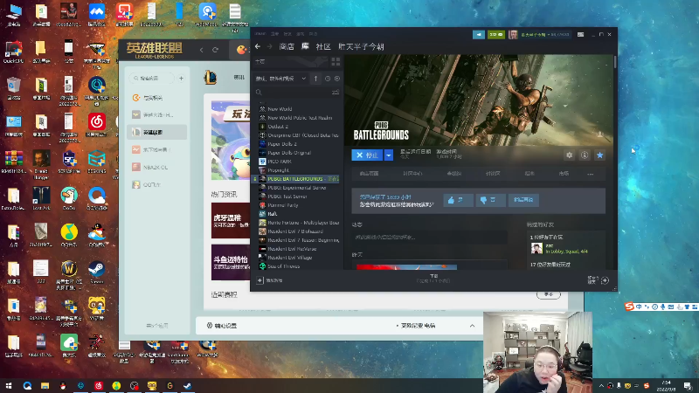Click yesterday's screenshot thumbnail in activity
Viewport: 699px width, 393px height.
tap(406, 267)
